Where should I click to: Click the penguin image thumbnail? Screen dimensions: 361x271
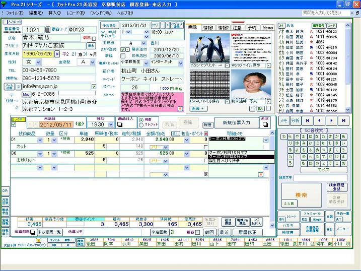tap(209, 48)
